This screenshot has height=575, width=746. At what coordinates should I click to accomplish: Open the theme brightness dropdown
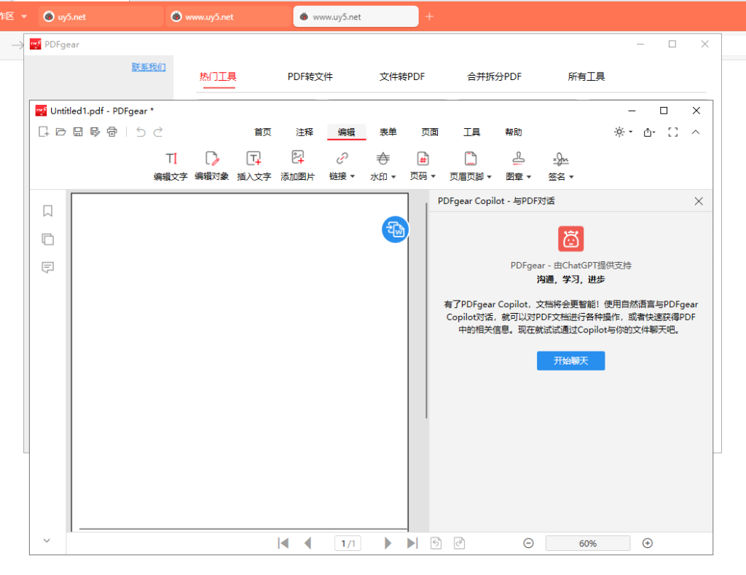[x=624, y=132]
